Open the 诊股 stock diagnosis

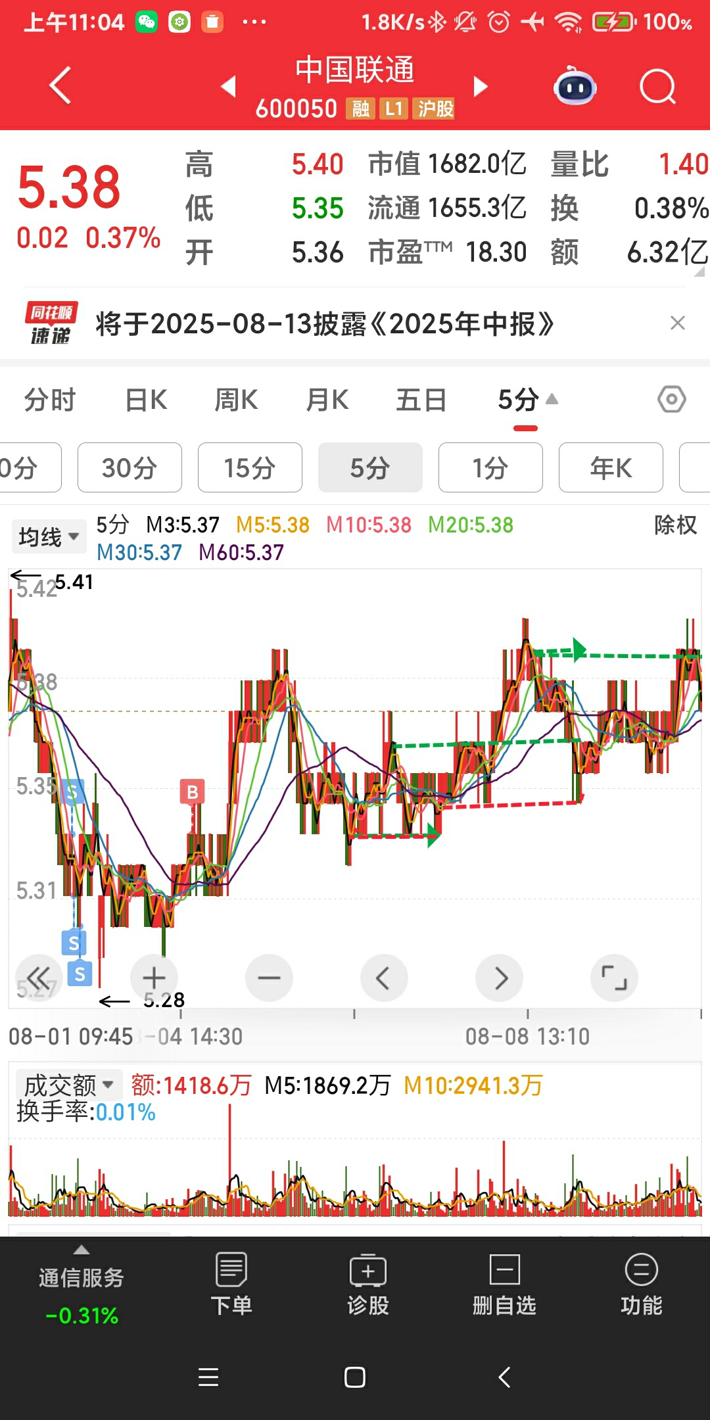point(368,1285)
